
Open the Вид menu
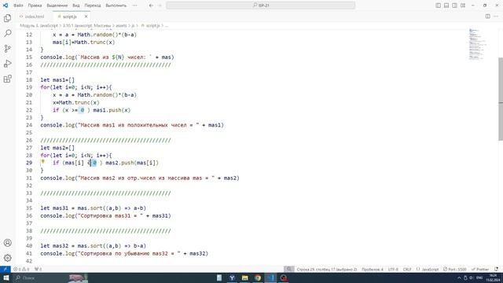point(76,6)
